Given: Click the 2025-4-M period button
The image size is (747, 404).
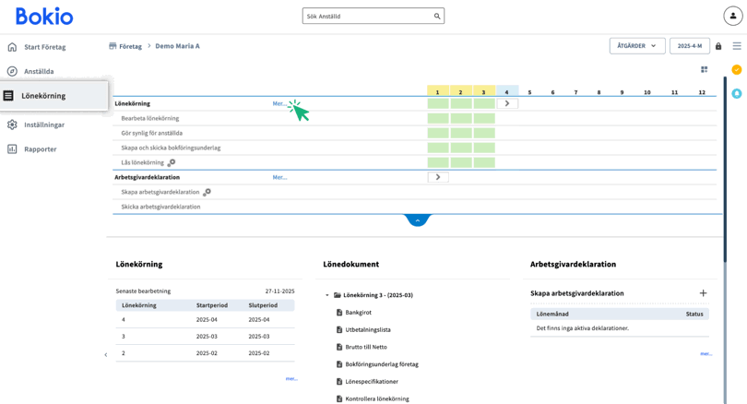Looking at the screenshot, I should tap(689, 46).
